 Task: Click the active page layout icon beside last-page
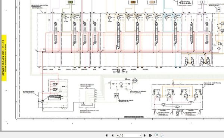[x=156, y=135]
